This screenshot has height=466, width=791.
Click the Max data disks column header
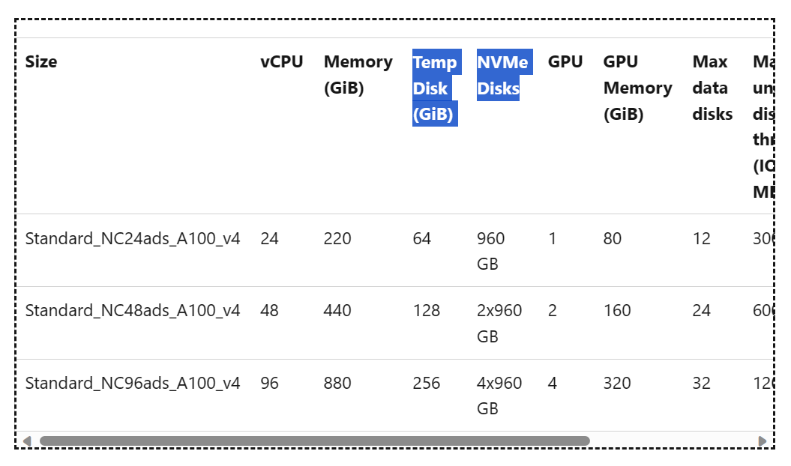click(709, 88)
